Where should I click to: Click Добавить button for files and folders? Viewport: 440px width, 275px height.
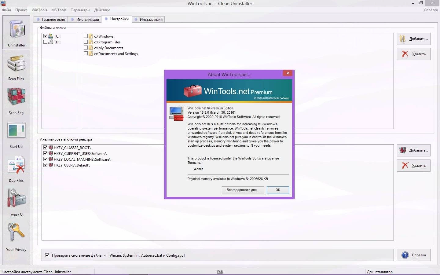coord(414,39)
